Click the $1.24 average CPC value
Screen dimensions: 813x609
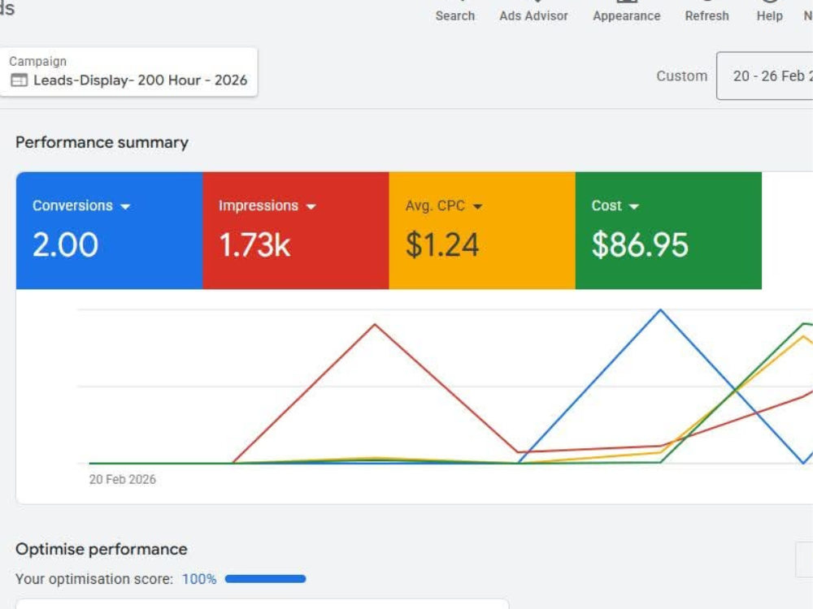coord(441,245)
